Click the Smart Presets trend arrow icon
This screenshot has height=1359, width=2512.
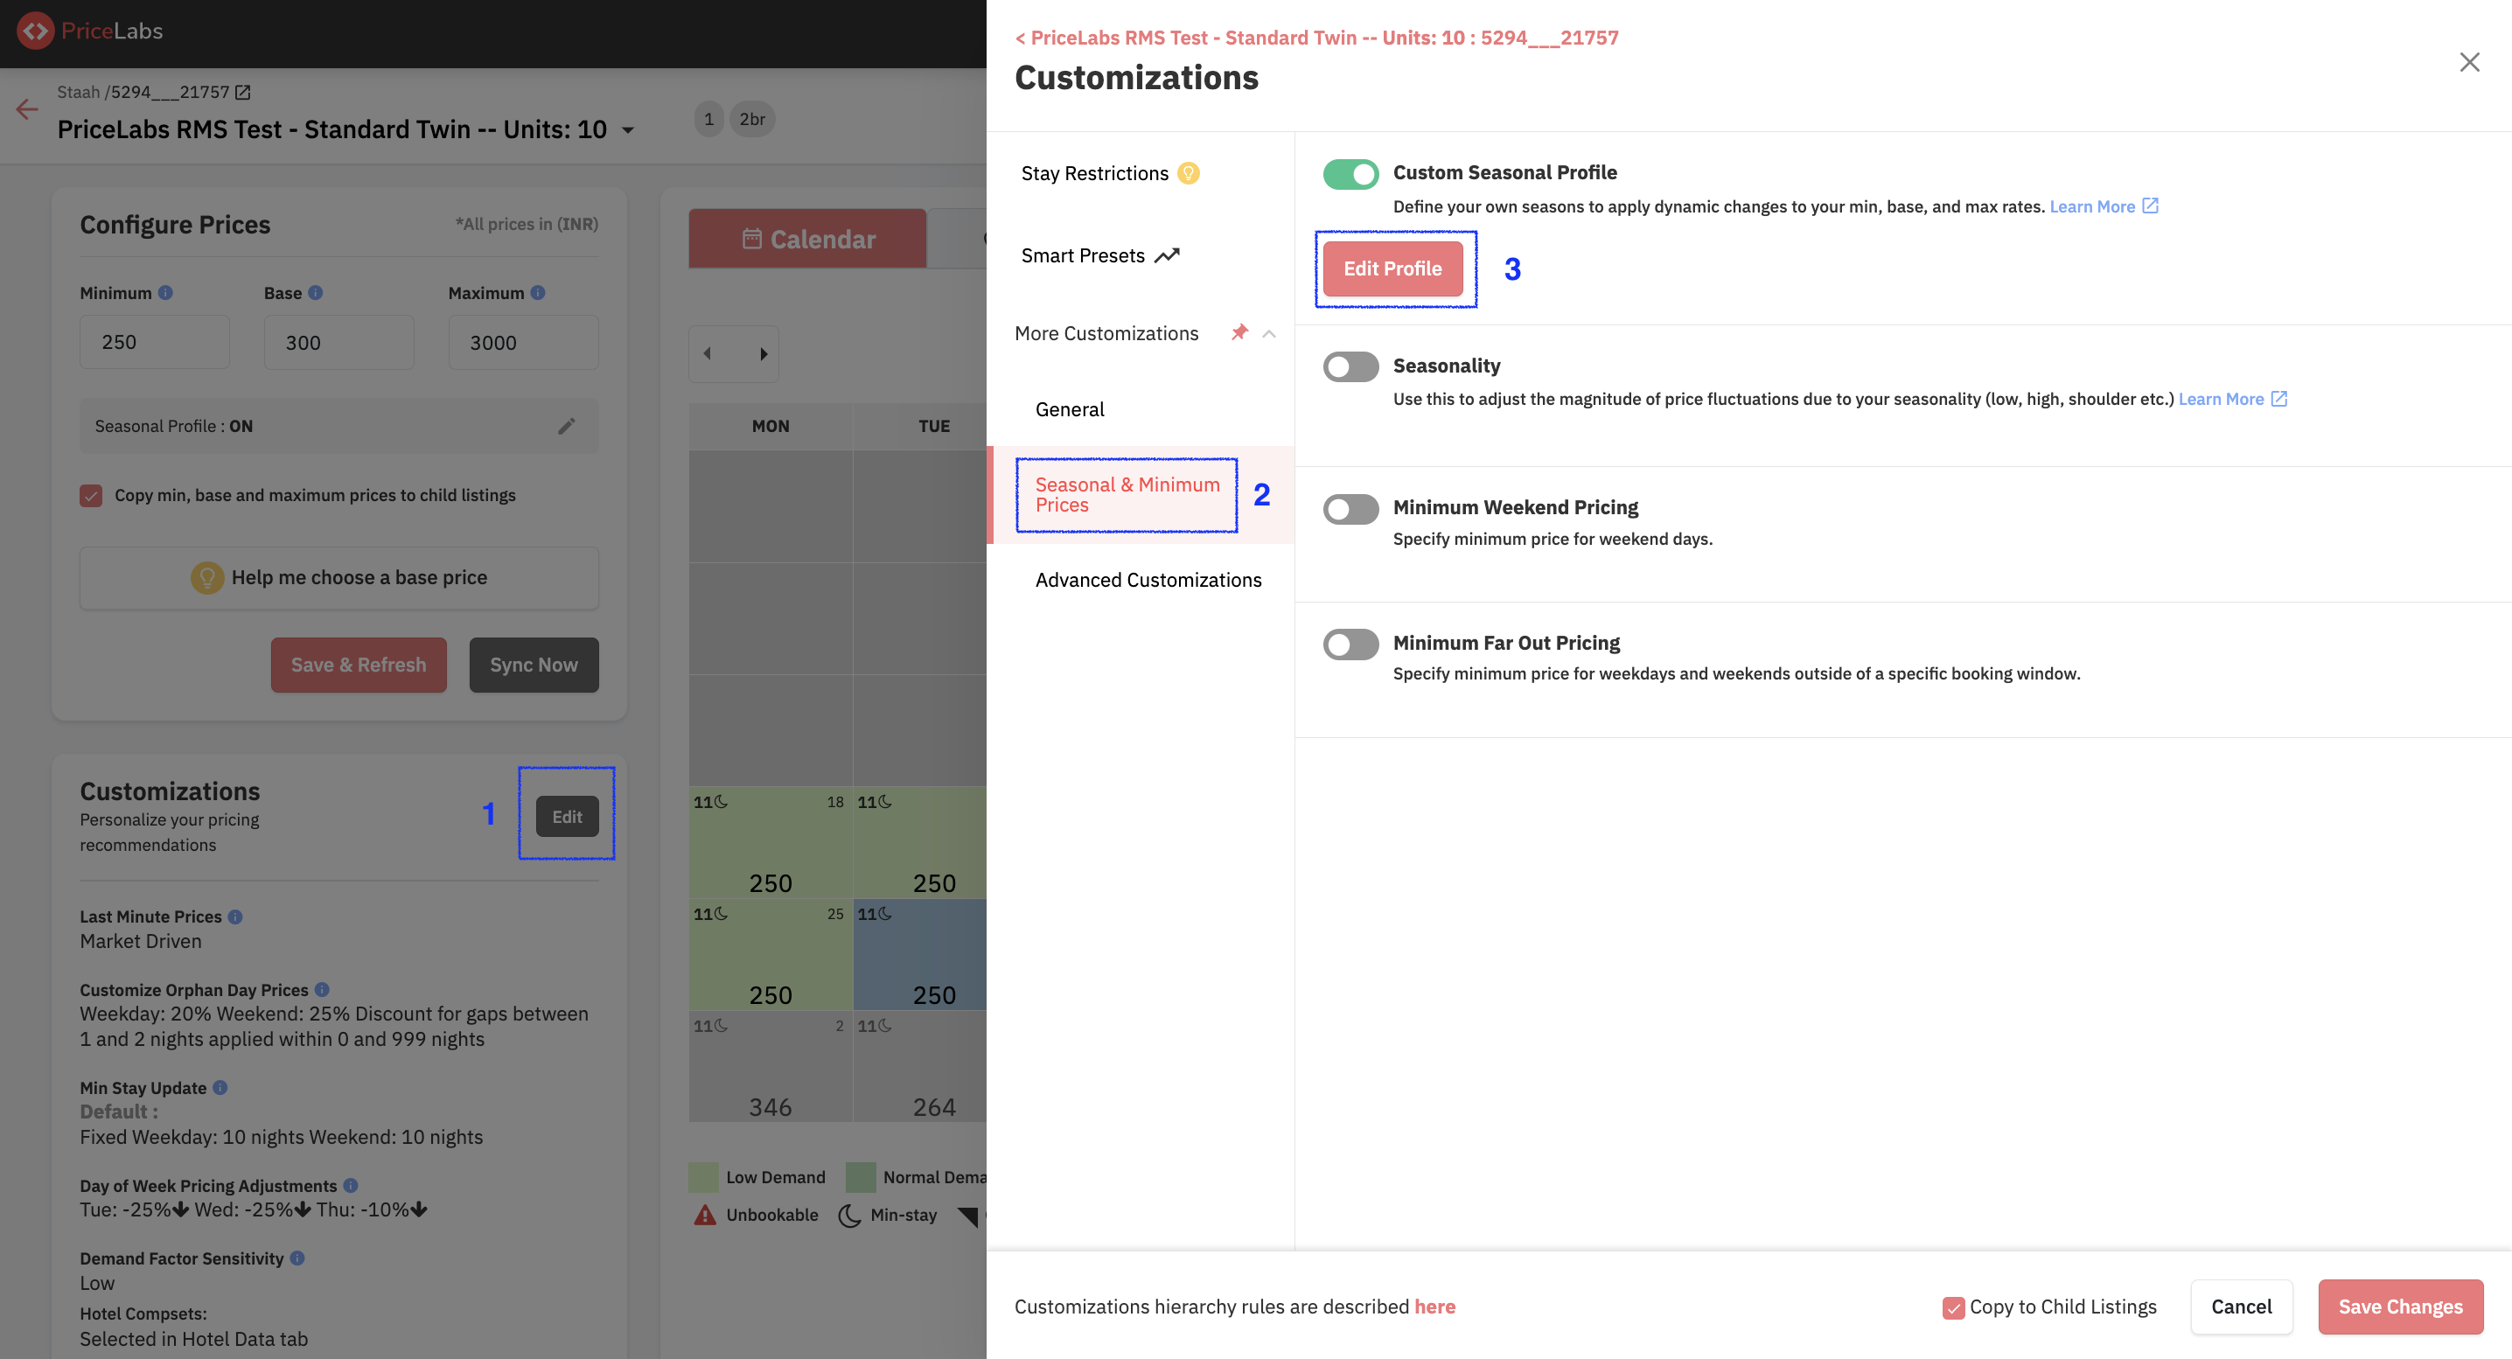[x=1168, y=255]
